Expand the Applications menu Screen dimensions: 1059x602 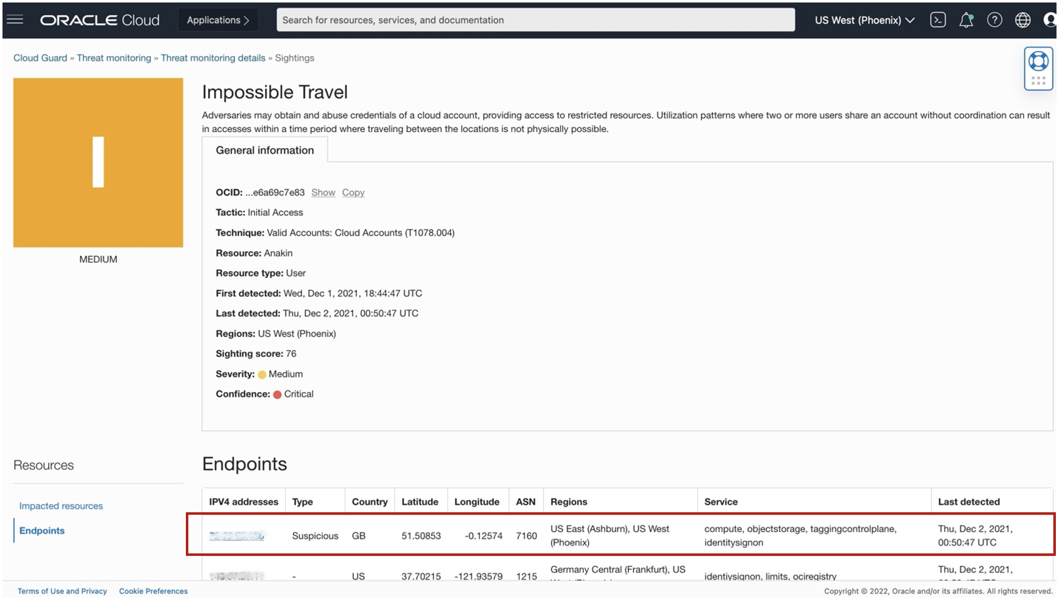[x=218, y=20]
